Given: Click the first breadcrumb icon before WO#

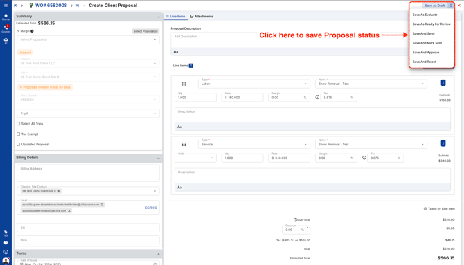Looking at the screenshot, I should pyautogui.click(x=15, y=6).
